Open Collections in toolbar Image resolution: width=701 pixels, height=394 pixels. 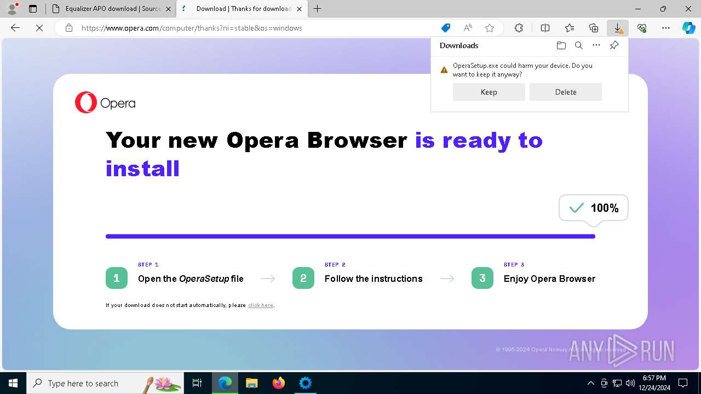coord(594,28)
